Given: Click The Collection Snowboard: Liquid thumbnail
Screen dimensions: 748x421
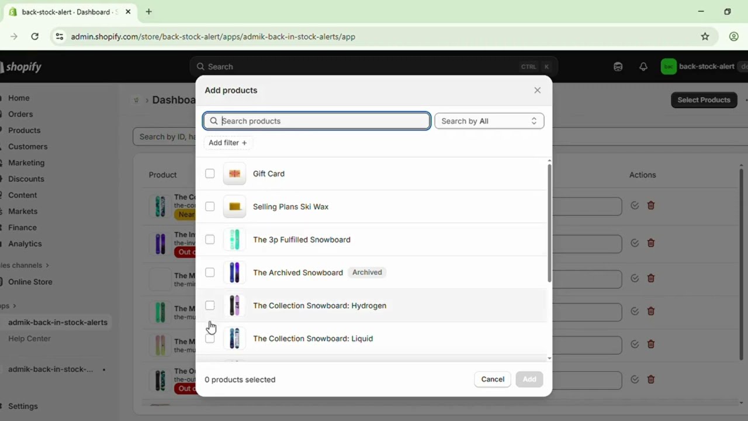Looking at the screenshot, I should click(234, 339).
